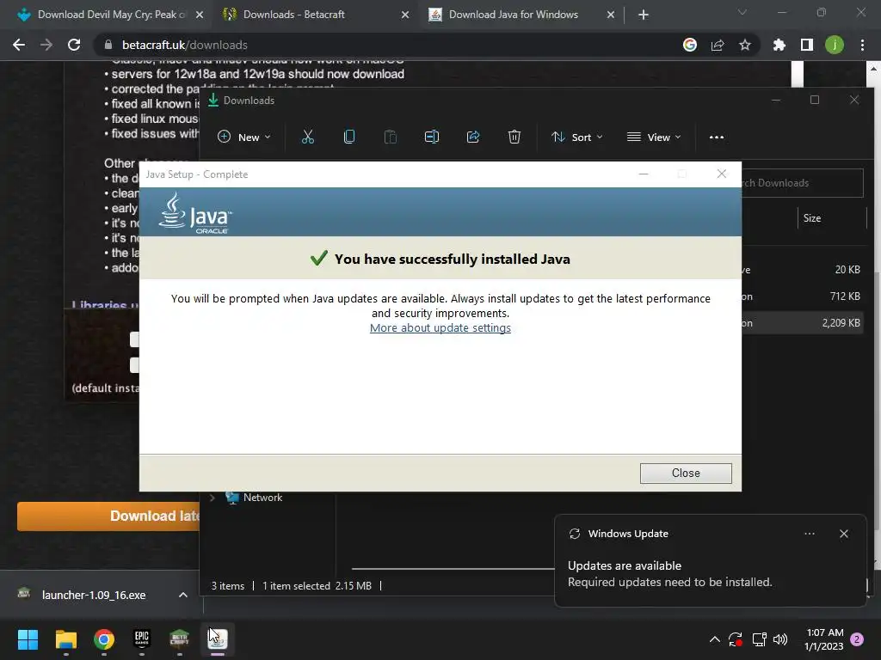Screen dimensions: 881x660
Task: Open Betacraft launcher taskbar icon
Action: point(179,639)
